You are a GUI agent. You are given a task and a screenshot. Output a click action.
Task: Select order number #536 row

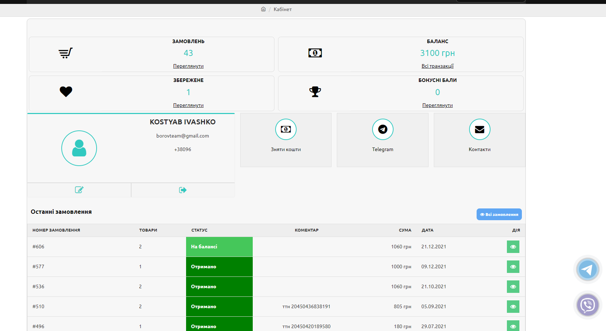click(x=38, y=286)
